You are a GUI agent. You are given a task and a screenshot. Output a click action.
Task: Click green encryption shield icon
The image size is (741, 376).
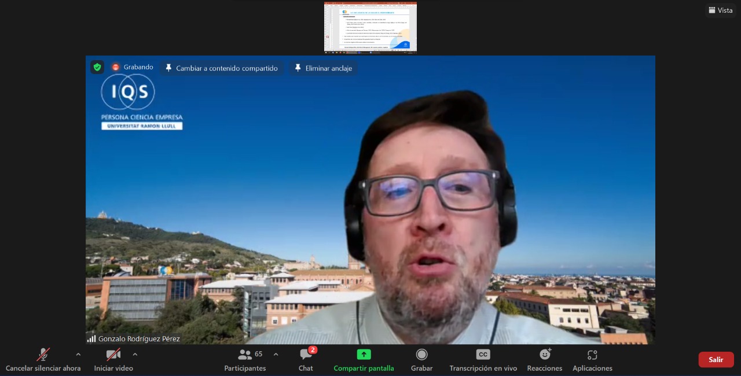(97, 67)
